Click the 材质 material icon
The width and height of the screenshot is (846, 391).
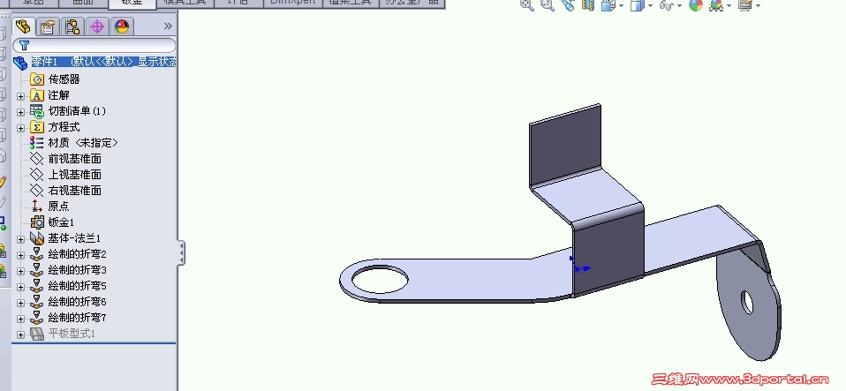pos(37,143)
